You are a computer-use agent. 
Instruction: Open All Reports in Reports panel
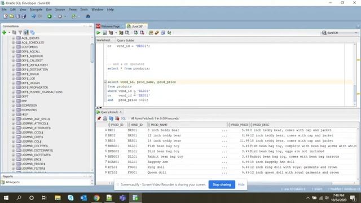point(12,182)
